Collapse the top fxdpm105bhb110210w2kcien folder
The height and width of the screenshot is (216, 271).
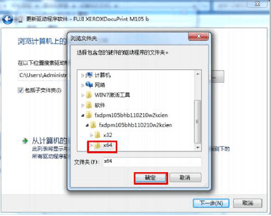[x=83, y=115]
